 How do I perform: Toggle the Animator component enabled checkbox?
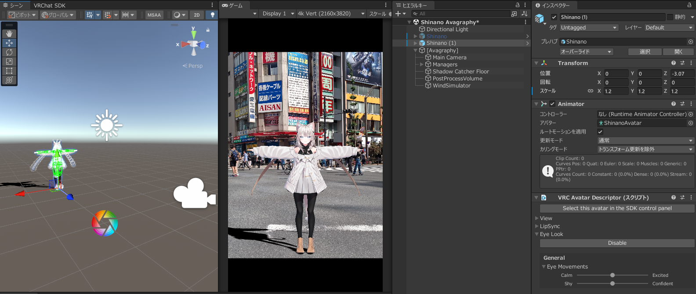(x=552, y=104)
